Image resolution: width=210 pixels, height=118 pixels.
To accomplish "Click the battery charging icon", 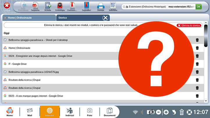I will pyautogui.click(x=151, y=112).
